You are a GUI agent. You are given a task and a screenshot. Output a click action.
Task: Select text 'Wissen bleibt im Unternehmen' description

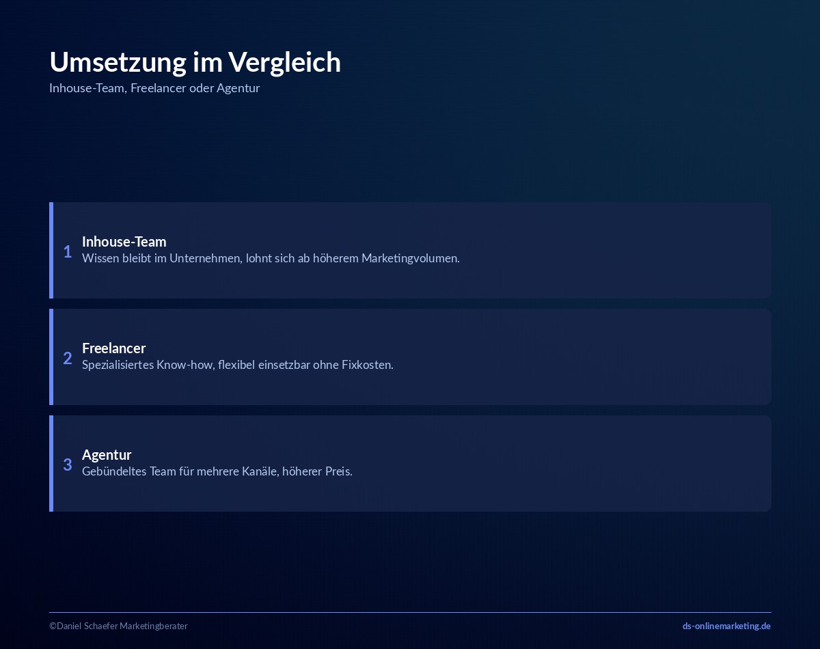[271, 258]
